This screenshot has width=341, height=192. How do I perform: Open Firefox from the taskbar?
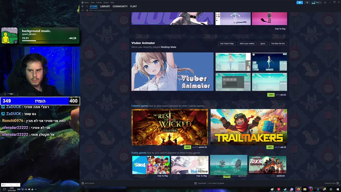pyautogui.click(x=298, y=189)
